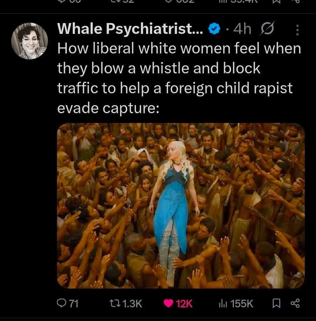Open the attached crowd image
Screen dimensions: 316x321
(x=181, y=206)
